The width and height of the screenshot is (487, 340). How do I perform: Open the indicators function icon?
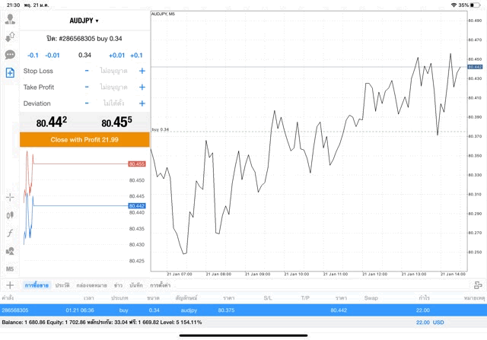tap(10, 233)
